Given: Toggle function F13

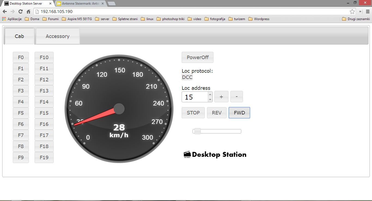Looking at the screenshot, I should coord(44,91).
